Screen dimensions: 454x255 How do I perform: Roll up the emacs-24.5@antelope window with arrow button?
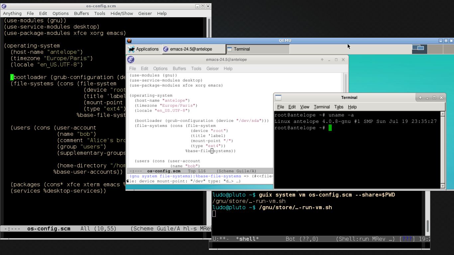click(x=322, y=60)
